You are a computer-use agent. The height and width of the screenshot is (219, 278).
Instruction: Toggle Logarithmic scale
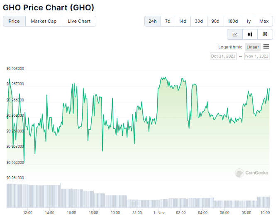[x=230, y=47]
